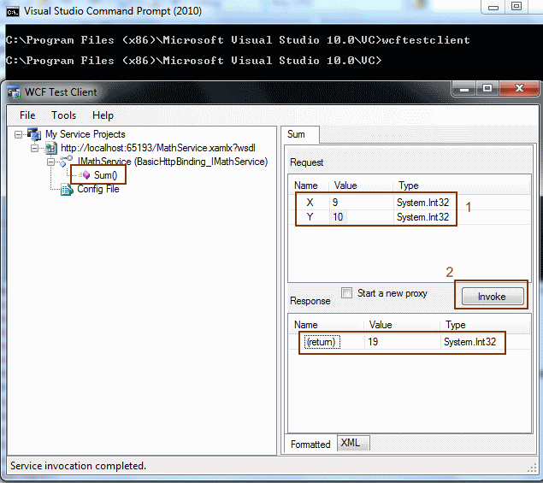
Task: Select the Sum() operation in tree
Action: [x=106, y=175]
